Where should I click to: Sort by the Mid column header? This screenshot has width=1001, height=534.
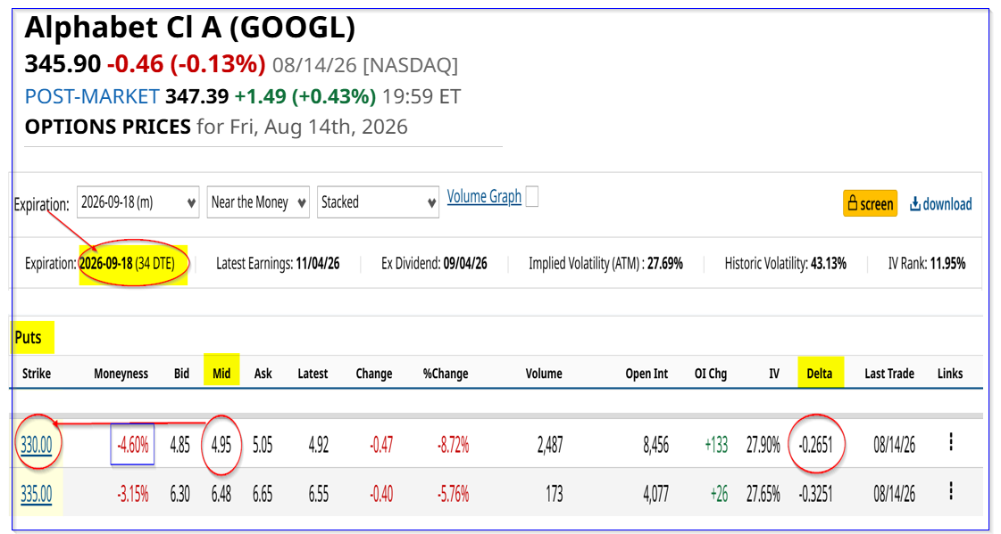click(x=221, y=374)
